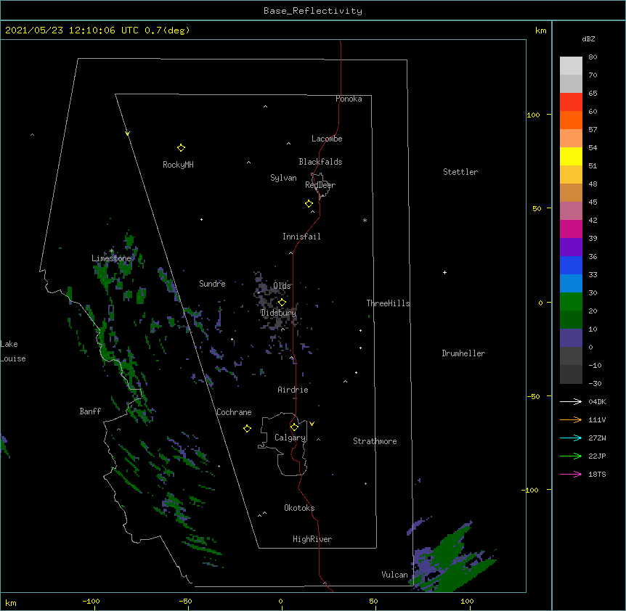Select the slate purple 0-10 dBZ swatch

click(x=571, y=338)
